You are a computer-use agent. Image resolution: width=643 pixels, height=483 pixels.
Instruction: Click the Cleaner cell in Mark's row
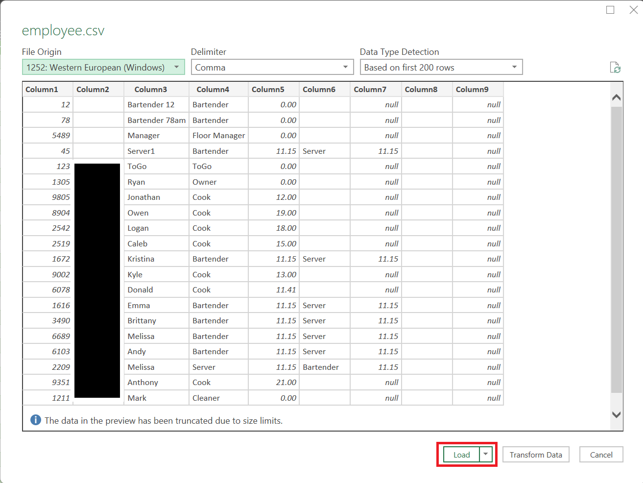coord(206,398)
